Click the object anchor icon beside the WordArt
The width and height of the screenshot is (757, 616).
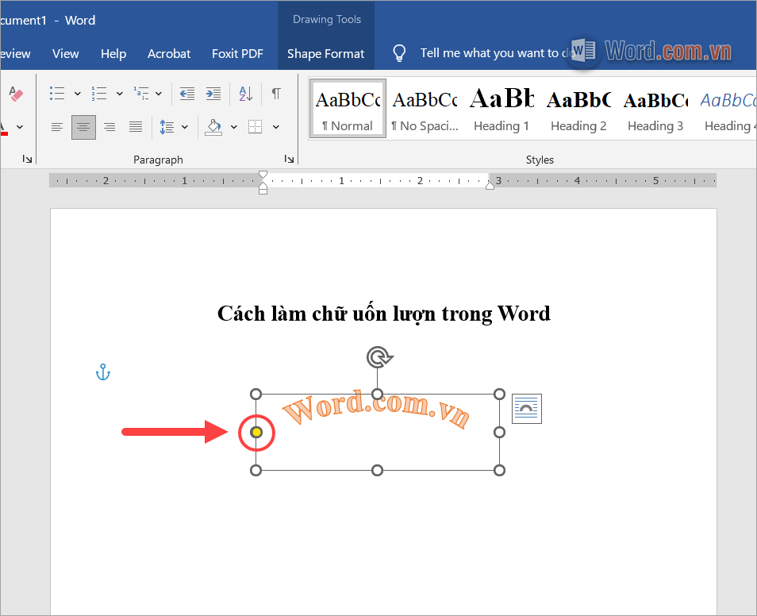(x=102, y=371)
